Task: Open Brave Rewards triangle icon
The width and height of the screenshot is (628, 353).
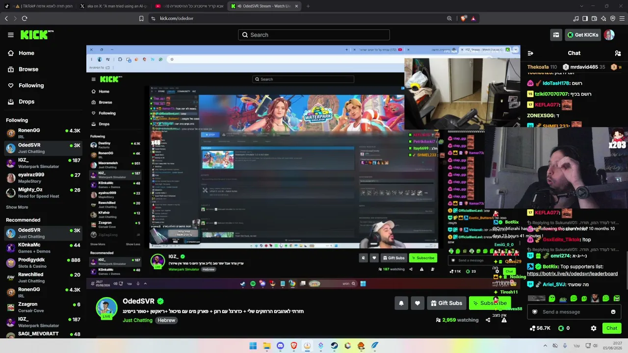Action: click(x=473, y=18)
